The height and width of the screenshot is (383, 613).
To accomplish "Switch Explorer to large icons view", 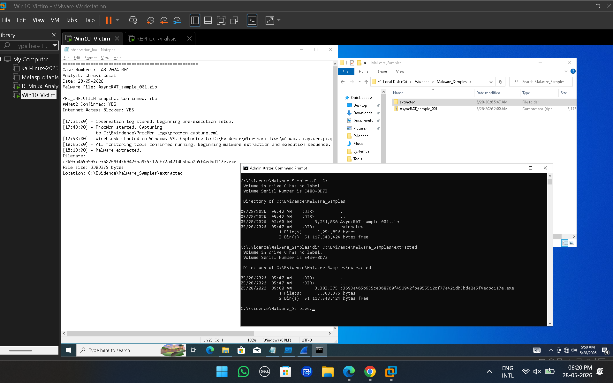I will [x=572, y=243].
